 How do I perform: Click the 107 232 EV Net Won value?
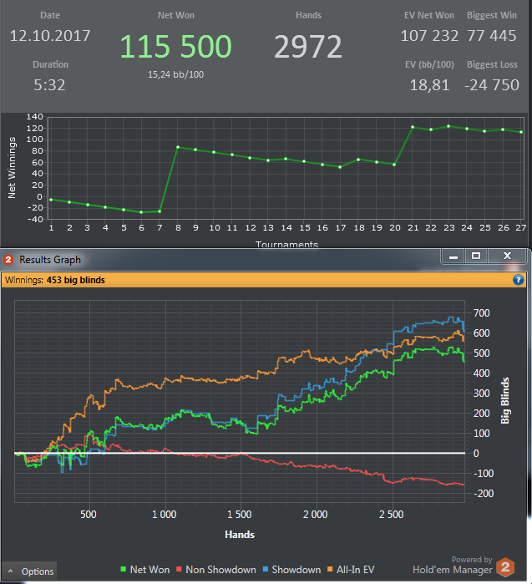[x=429, y=36]
